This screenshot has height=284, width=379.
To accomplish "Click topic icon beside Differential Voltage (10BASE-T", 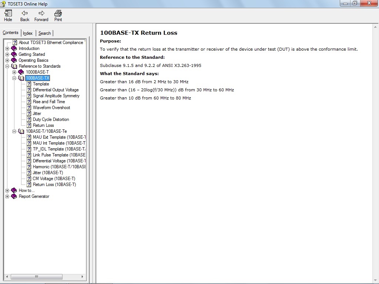I will (x=29, y=161).
